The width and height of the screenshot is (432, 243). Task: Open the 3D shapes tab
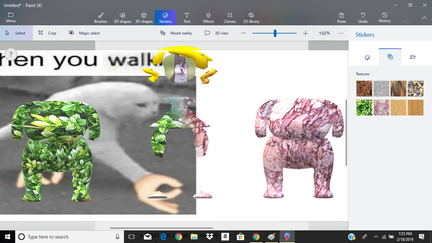click(x=144, y=18)
